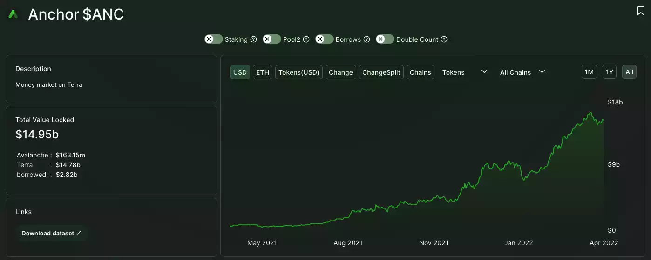Select the Chains chart view
The width and height of the screenshot is (651, 260).
420,72
